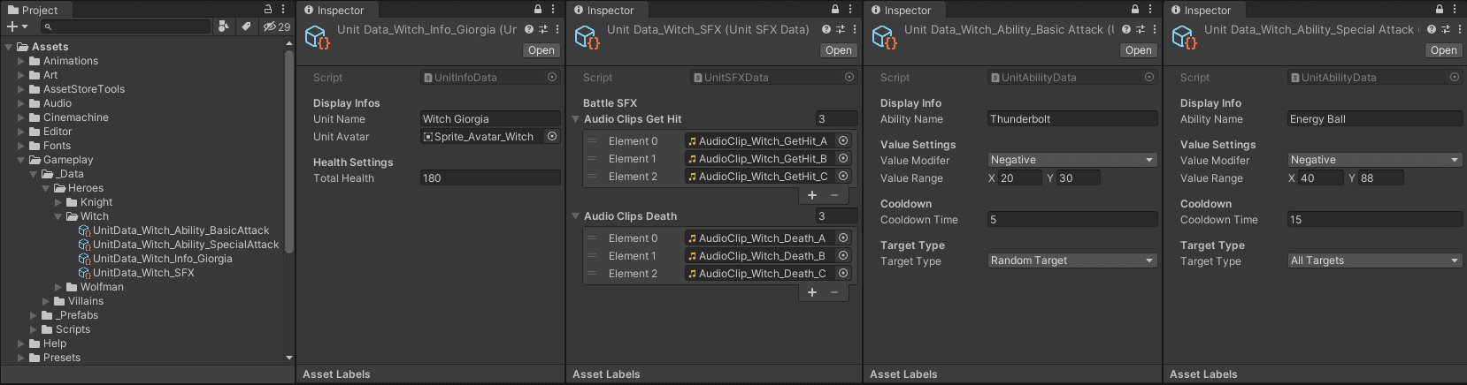The height and width of the screenshot is (385, 1467).
Task: Click drag handle of GetHit Element 0
Action: coord(592,140)
